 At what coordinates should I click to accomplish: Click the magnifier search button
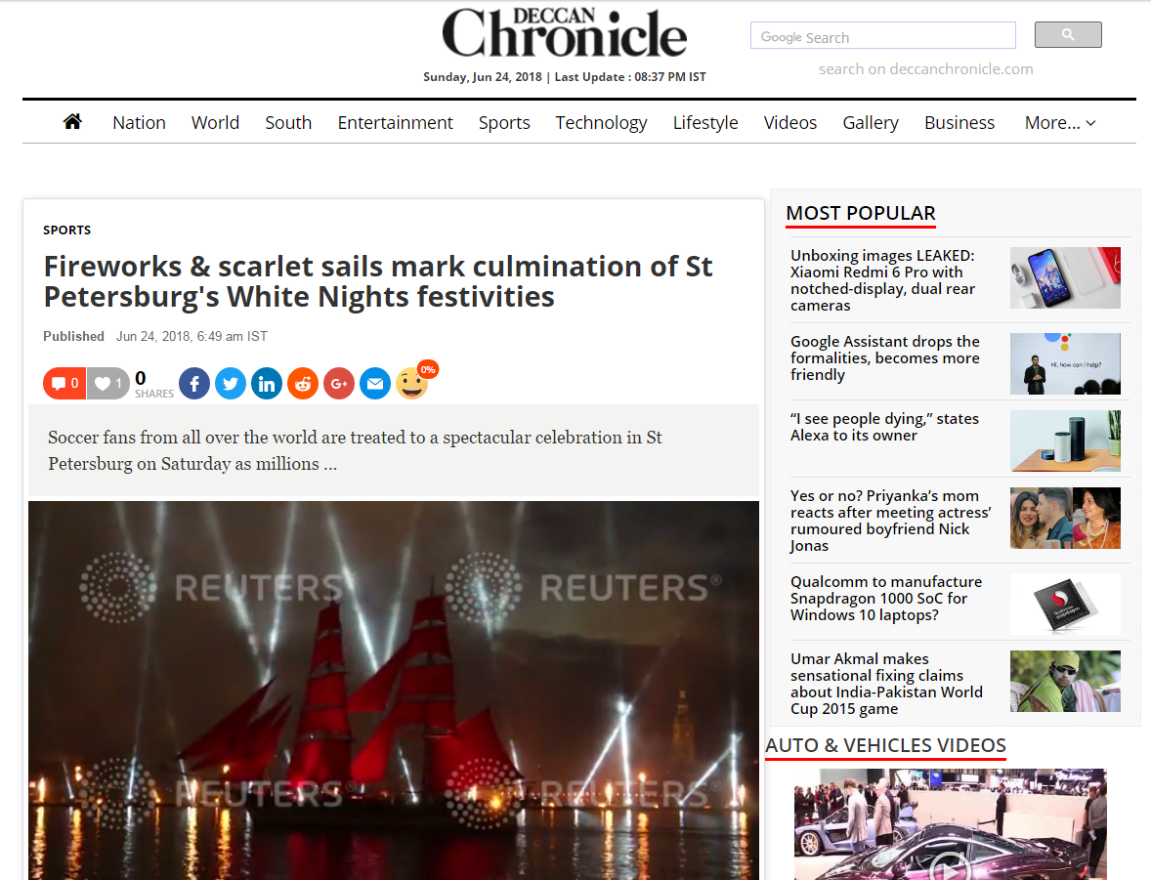pyautogui.click(x=1068, y=34)
